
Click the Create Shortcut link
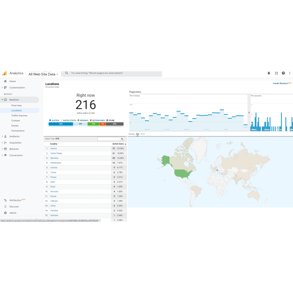coord(280,84)
